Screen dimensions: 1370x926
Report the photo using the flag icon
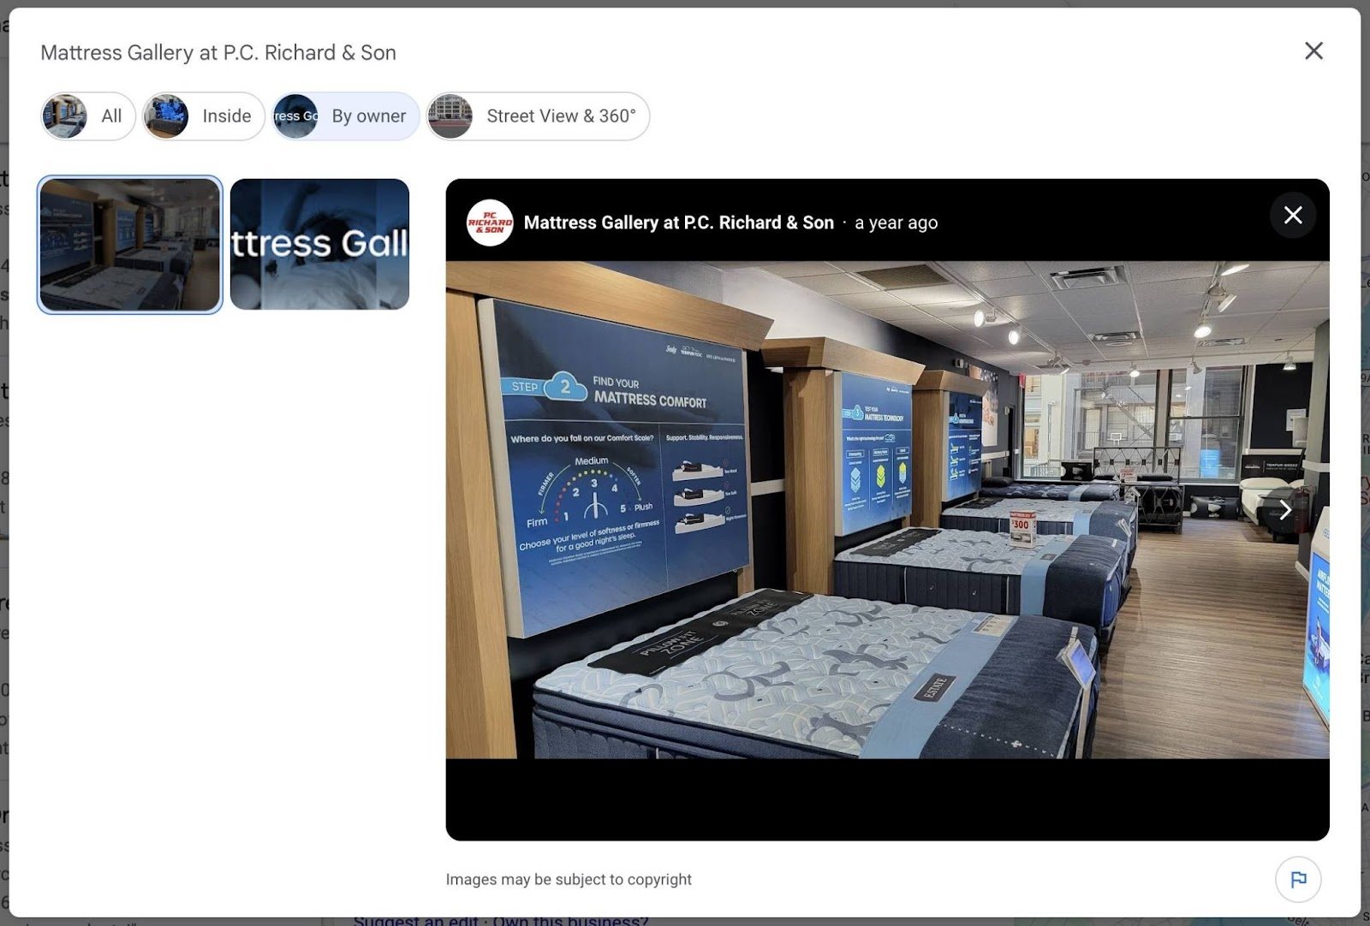click(x=1299, y=878)
